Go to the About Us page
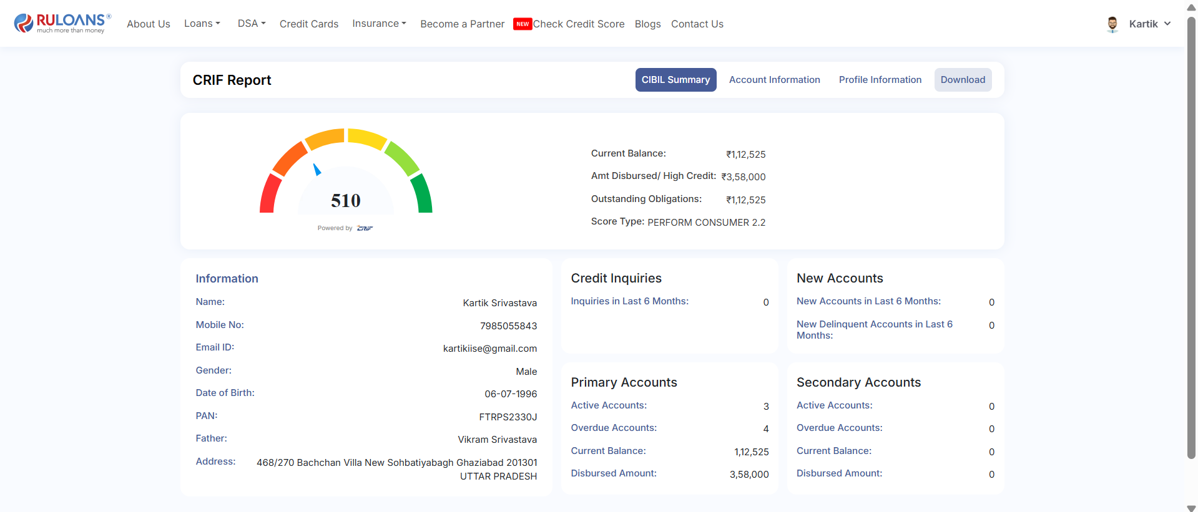Image resolution: width=1198 pixels, height=512 pixels. 149,24
